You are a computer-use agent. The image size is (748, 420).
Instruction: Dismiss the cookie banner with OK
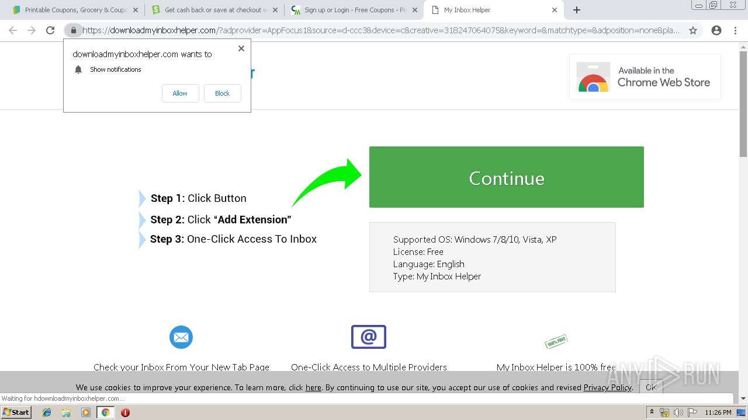pos(650,387)
